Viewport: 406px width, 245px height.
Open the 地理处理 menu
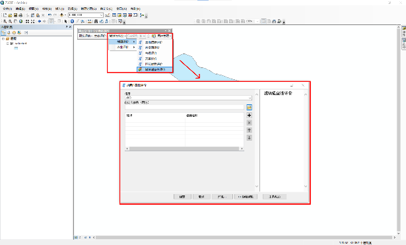88,9
